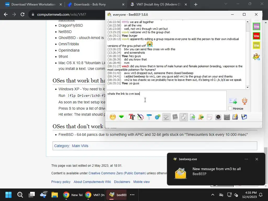Open the browser tab search chevron
The height and width of the screenshot is (201, 268).
tap(226, 4)
